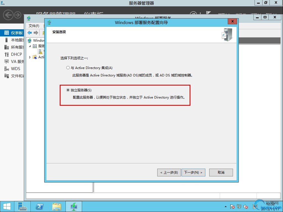Click the 独立服务器(S) label text
The width and height of the screenshot is (283, 212).
[x=81, y=90]
